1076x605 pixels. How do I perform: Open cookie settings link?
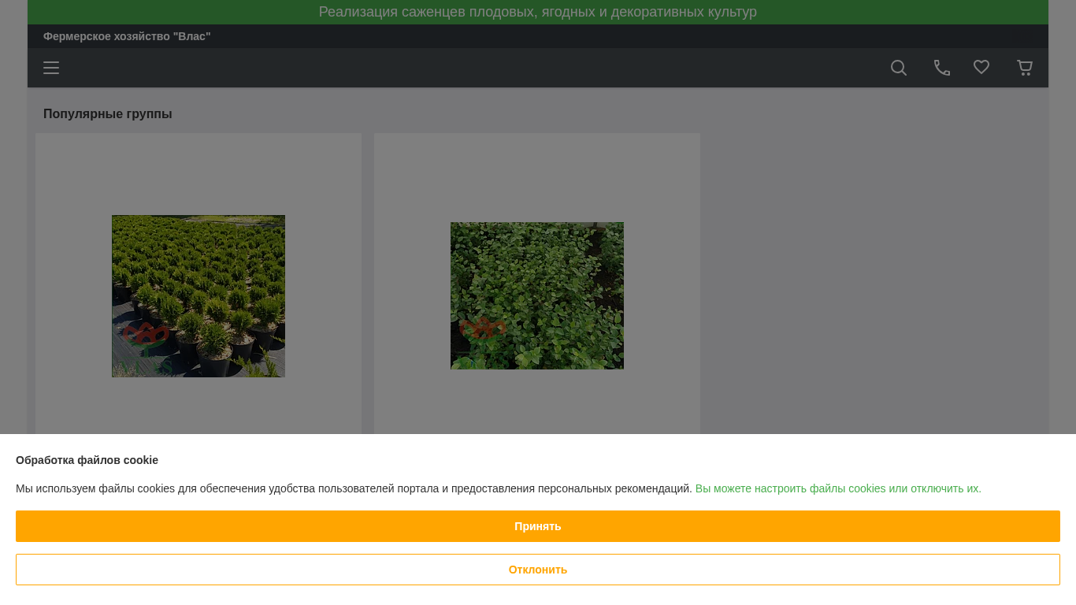point(838,488)
